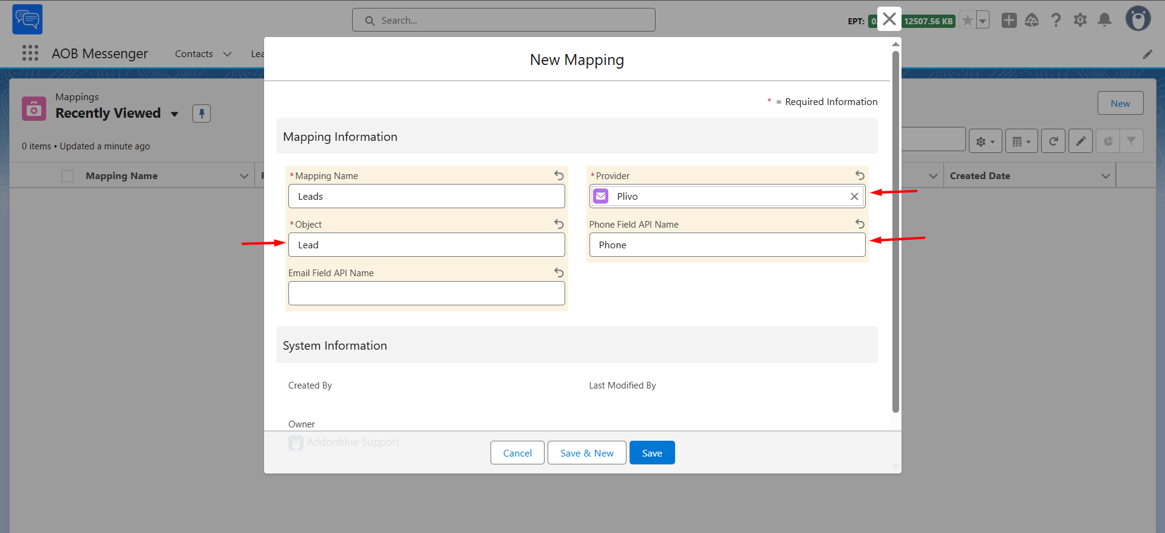Open the notifications bell
Image resolution: width=1165 pixels, height=533 pixels.
pyautogui.click(x=1105, y=20)
